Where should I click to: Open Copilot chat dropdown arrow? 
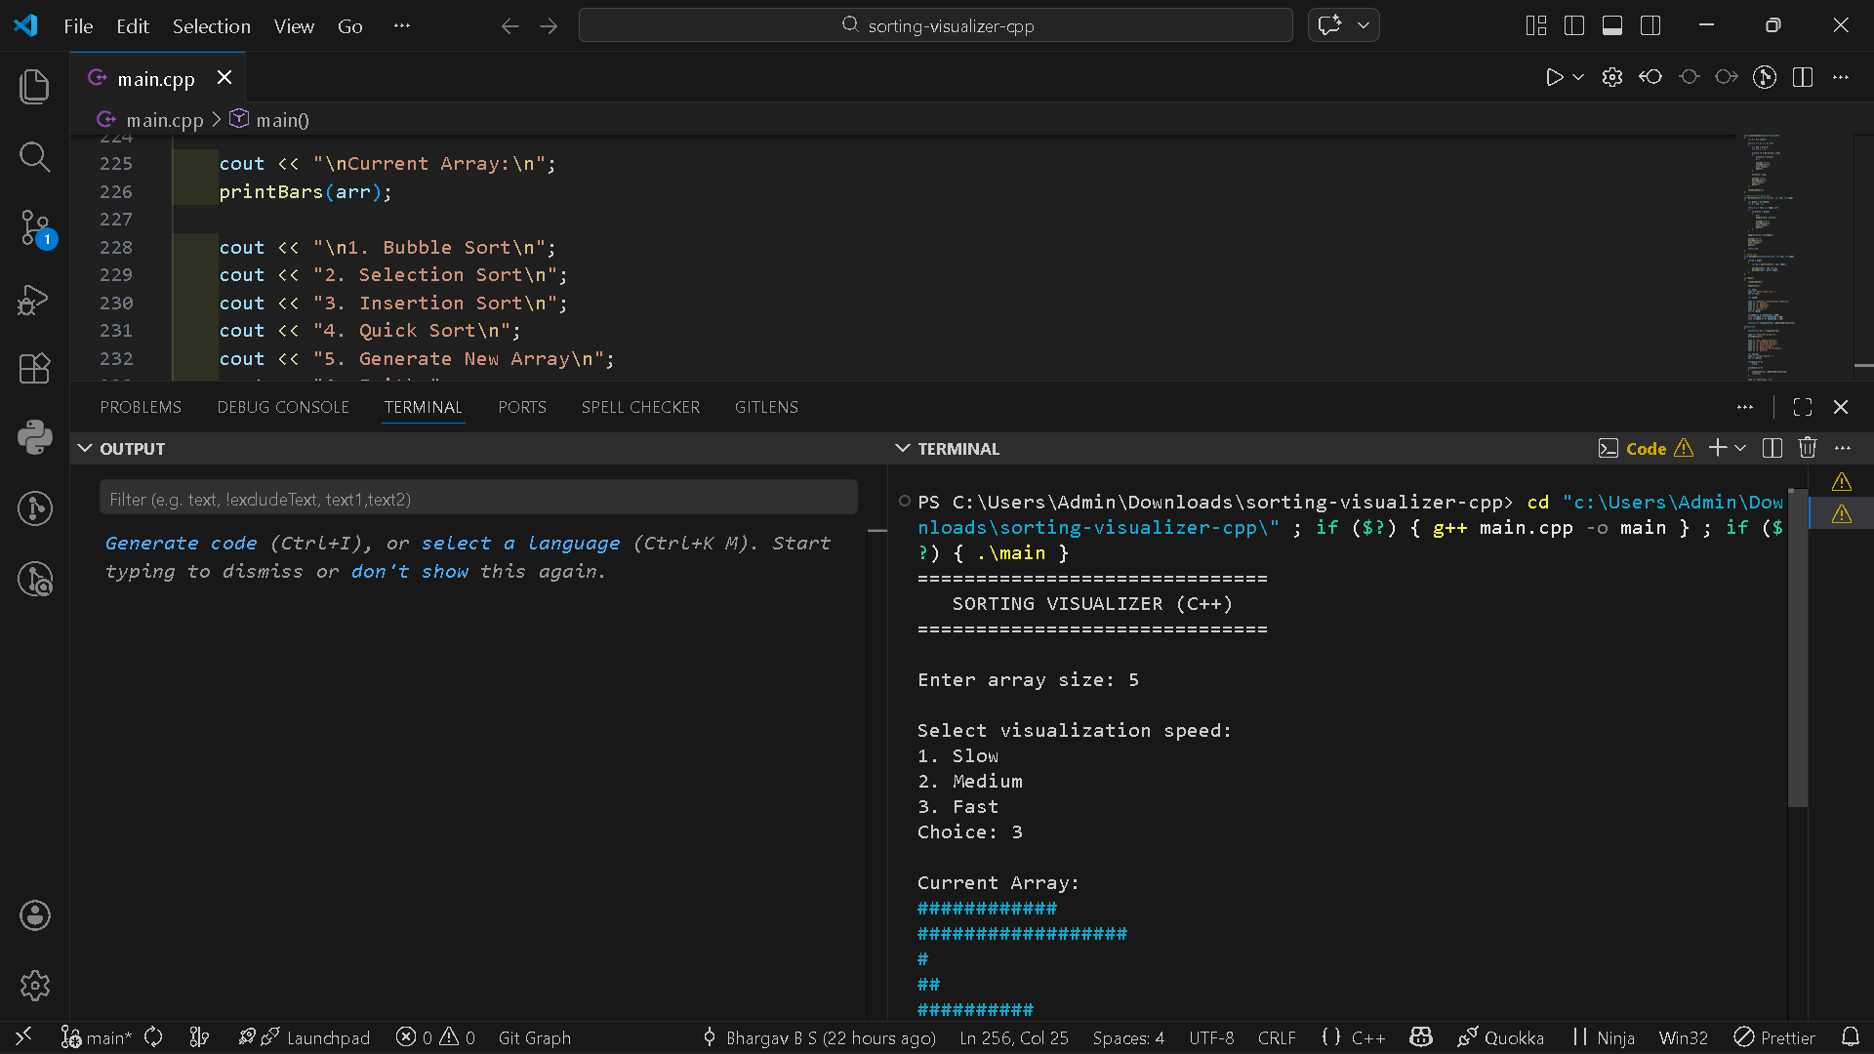(x=1364, y=25)
